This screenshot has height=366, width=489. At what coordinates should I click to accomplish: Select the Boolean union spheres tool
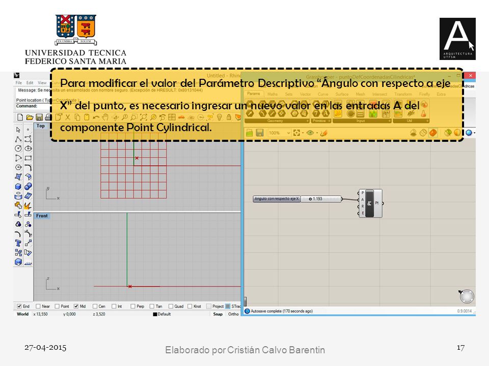(28, 187)
